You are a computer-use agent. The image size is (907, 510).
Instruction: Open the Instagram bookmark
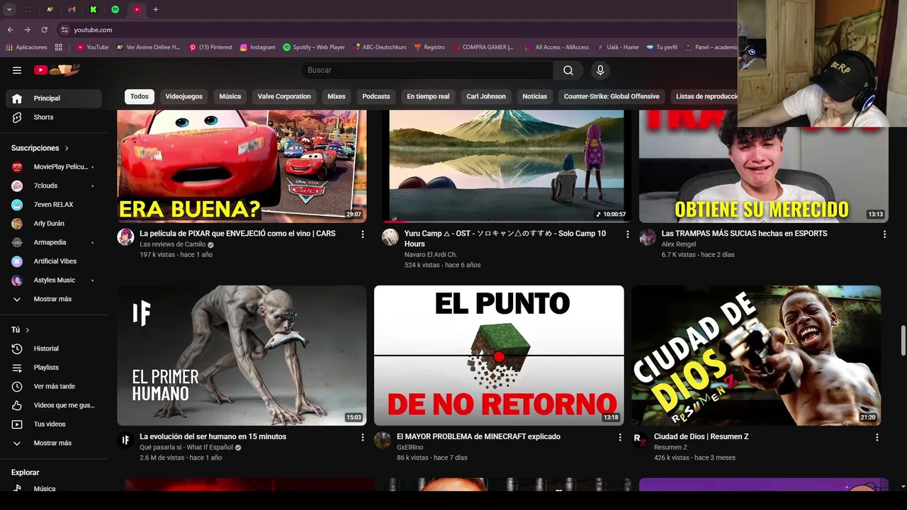pos(257,47)
